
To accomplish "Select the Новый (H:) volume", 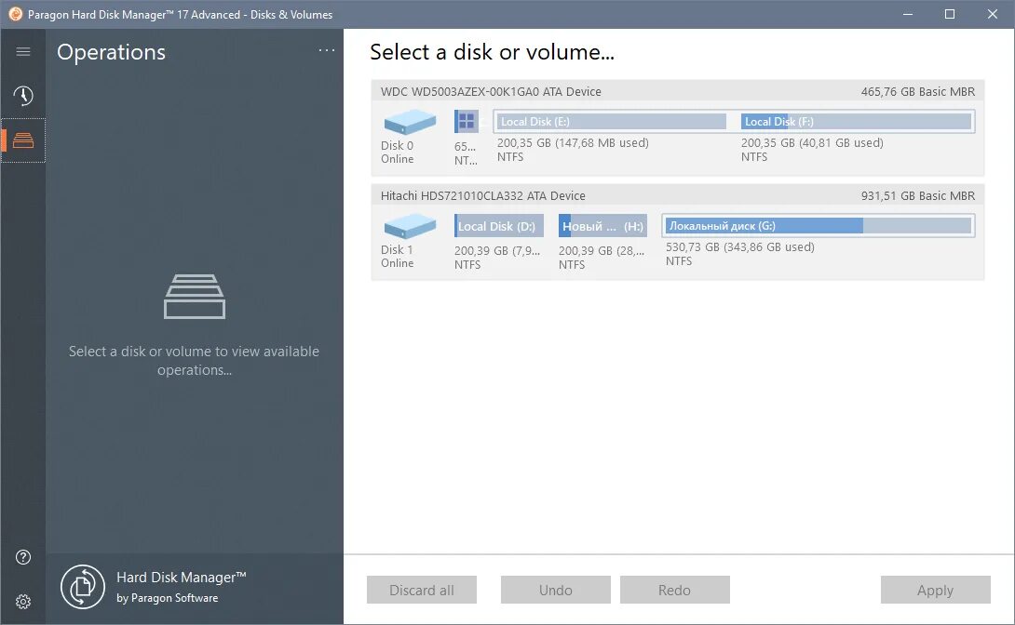I will [x=602, y=226].
